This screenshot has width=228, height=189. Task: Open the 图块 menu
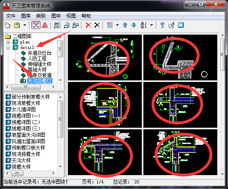click(56, 16)
